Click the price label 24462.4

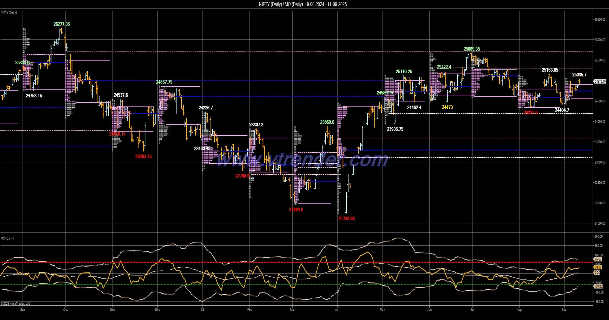pyautogui.click(x=414, y=108)
